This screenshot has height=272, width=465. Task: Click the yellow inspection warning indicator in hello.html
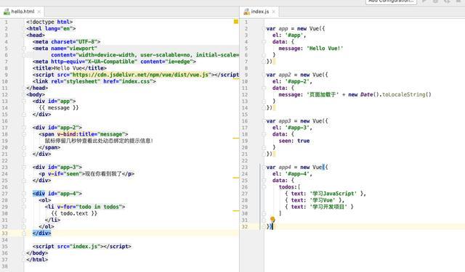click(x=235, y=22)
